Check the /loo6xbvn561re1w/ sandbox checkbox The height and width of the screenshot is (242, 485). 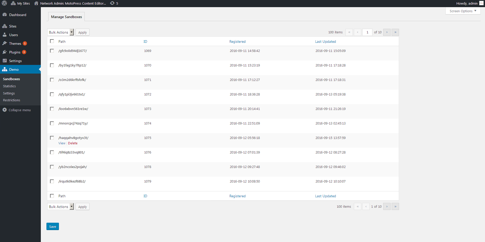pyautogui.click(x=52, y=109)
